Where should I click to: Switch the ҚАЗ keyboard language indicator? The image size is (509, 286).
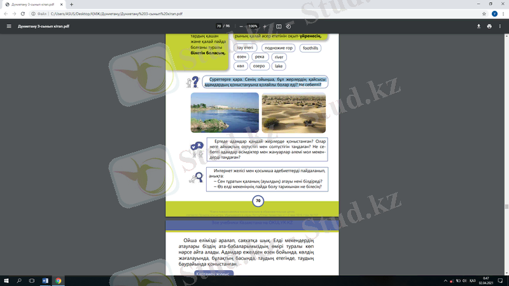[x=472, y=280]
